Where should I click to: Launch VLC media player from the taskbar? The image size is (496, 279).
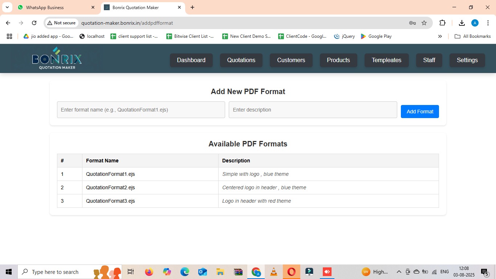tap(273, 272)
